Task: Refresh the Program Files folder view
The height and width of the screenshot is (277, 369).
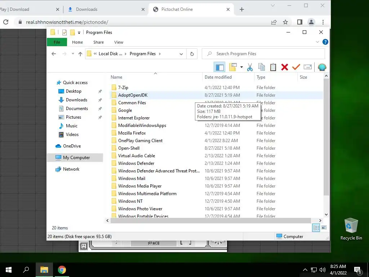Action: pyautogui.click(x=192, y=54)
